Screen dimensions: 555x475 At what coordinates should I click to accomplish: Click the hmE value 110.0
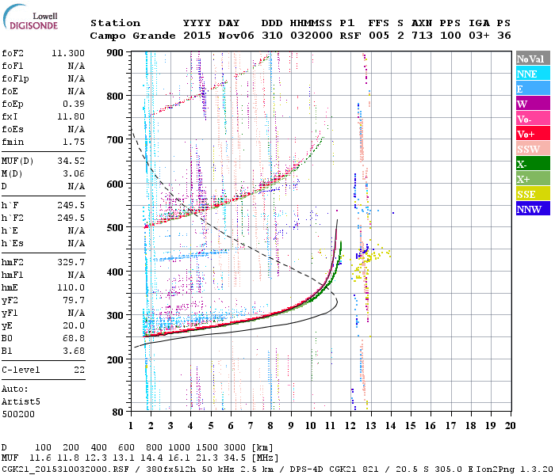(71, 287)
